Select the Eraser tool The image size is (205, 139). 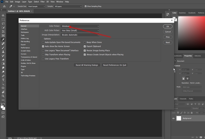pyautogui.click(x=3, y=60)
